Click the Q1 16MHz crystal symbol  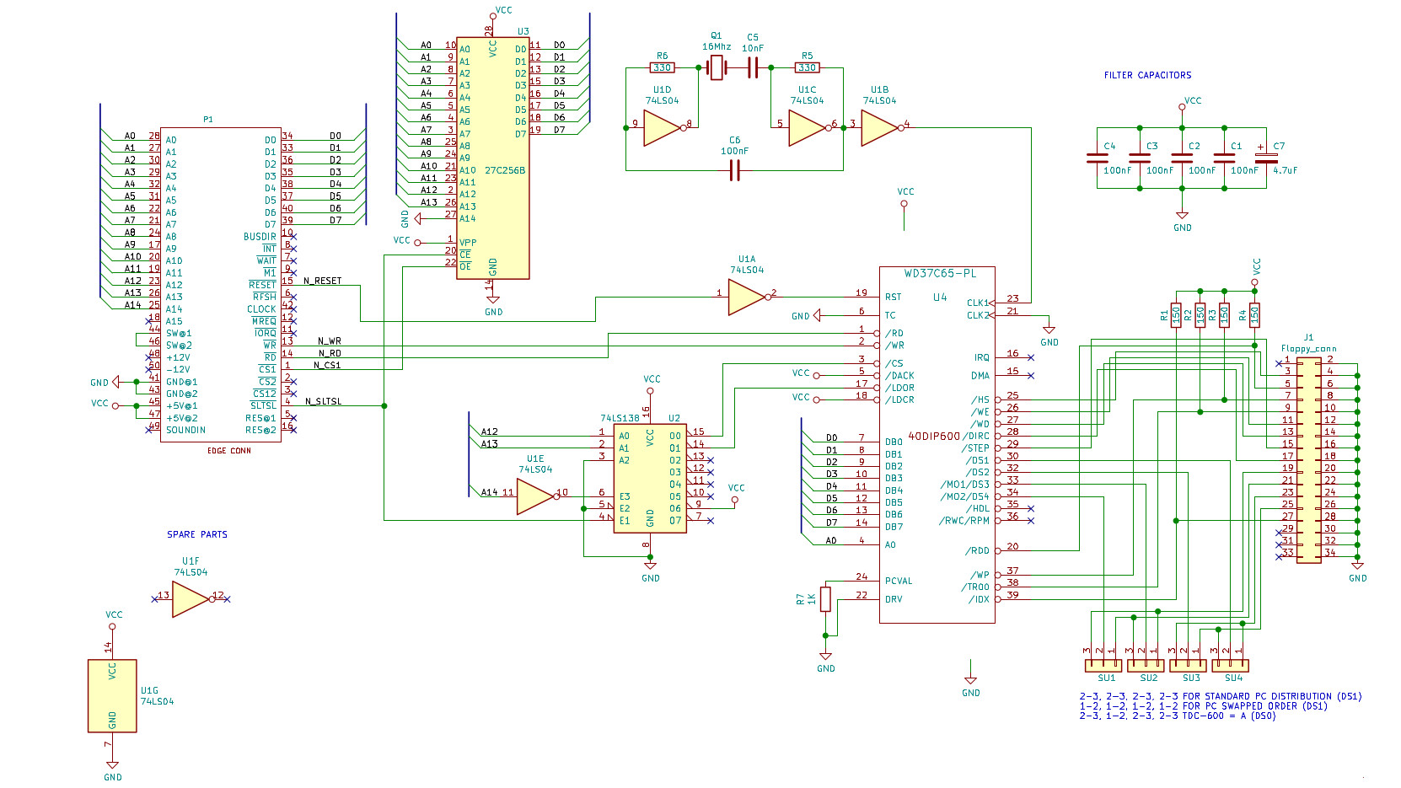717,67
